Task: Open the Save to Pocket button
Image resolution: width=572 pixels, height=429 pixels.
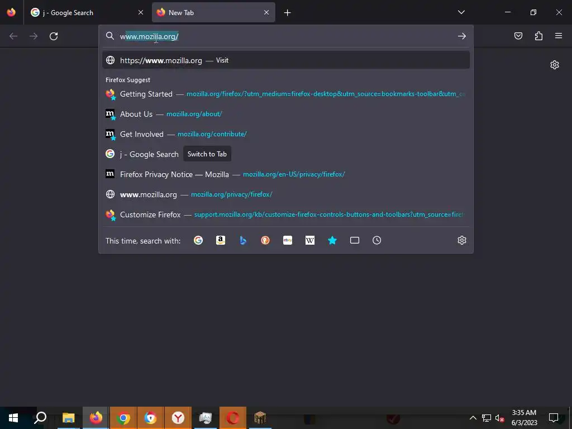Action: point(518,36)
